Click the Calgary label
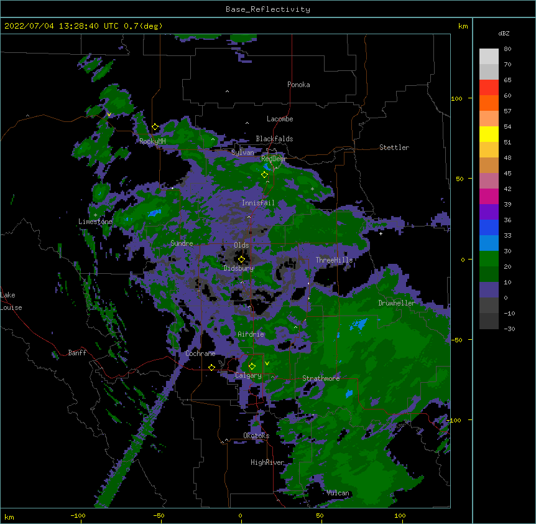The image size is (536, 524). coord(248,375)
